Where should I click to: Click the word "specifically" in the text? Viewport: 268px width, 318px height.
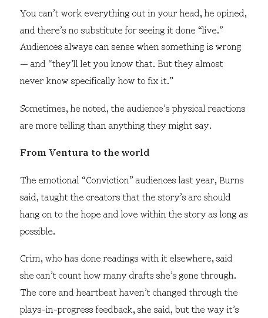pos(93,81)
